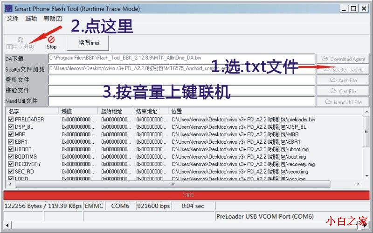Open the Smart Phone Flash Tool title icon
The height and width of the screenshot is (233, 373).
(8, 8)
